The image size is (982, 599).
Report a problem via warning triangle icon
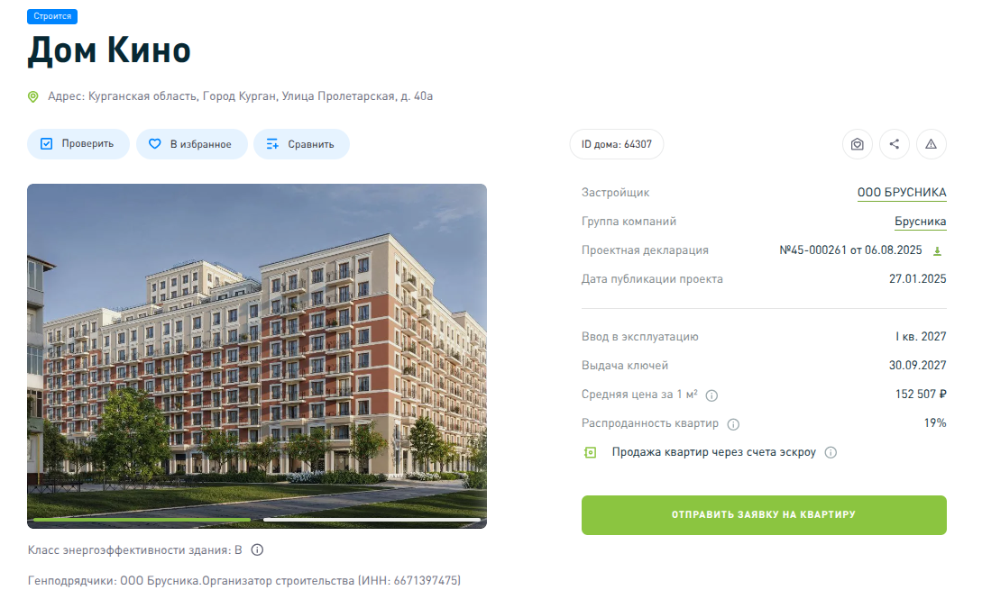click(x=932, y=144)
